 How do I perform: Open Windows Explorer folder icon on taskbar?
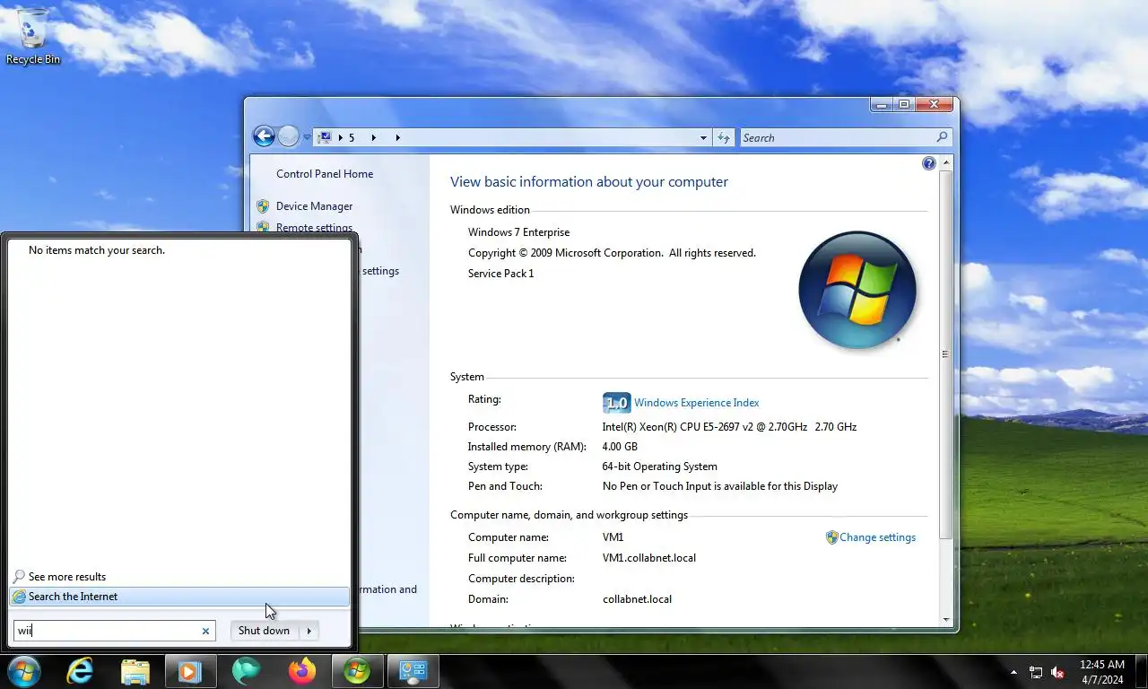tap(135, 671)
